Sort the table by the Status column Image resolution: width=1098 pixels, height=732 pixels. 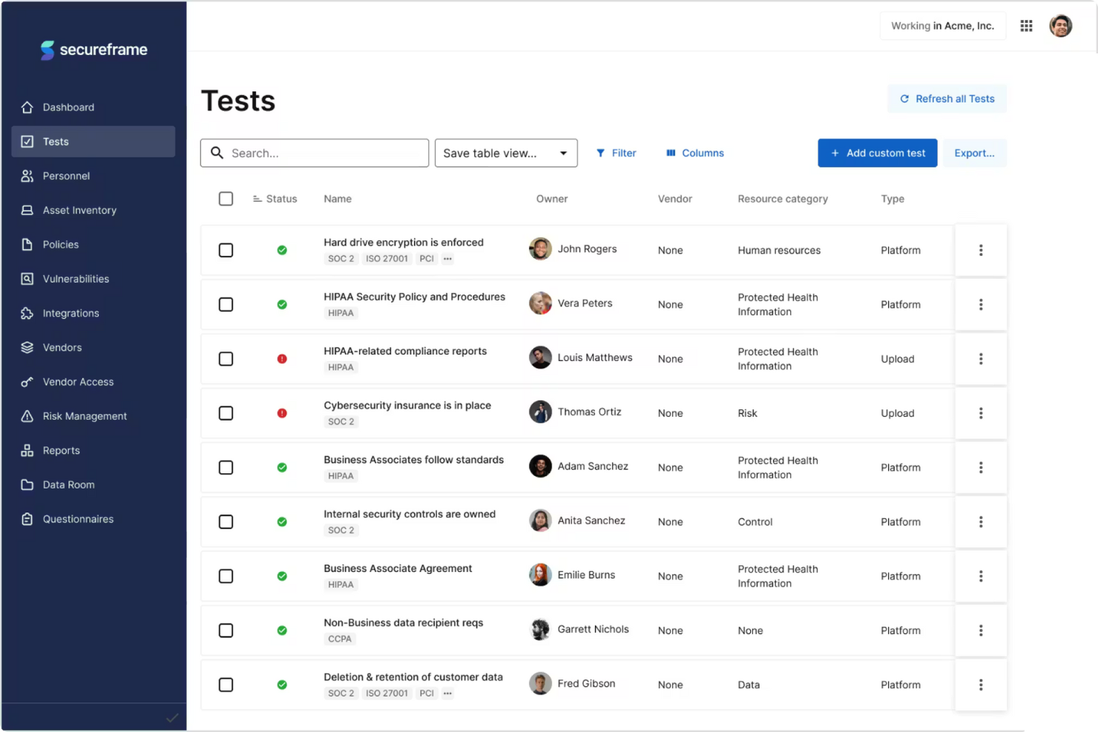click(x=275, y=198)
